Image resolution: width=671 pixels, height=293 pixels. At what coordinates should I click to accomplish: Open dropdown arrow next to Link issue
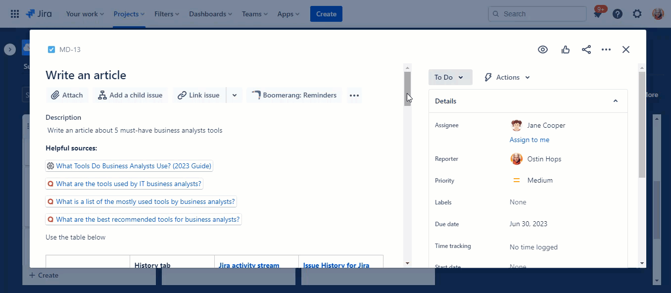(235, 95)
